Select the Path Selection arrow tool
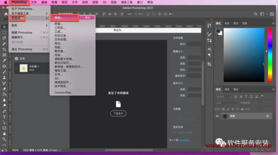Screen dimensions: 278x155 (4, 122)
